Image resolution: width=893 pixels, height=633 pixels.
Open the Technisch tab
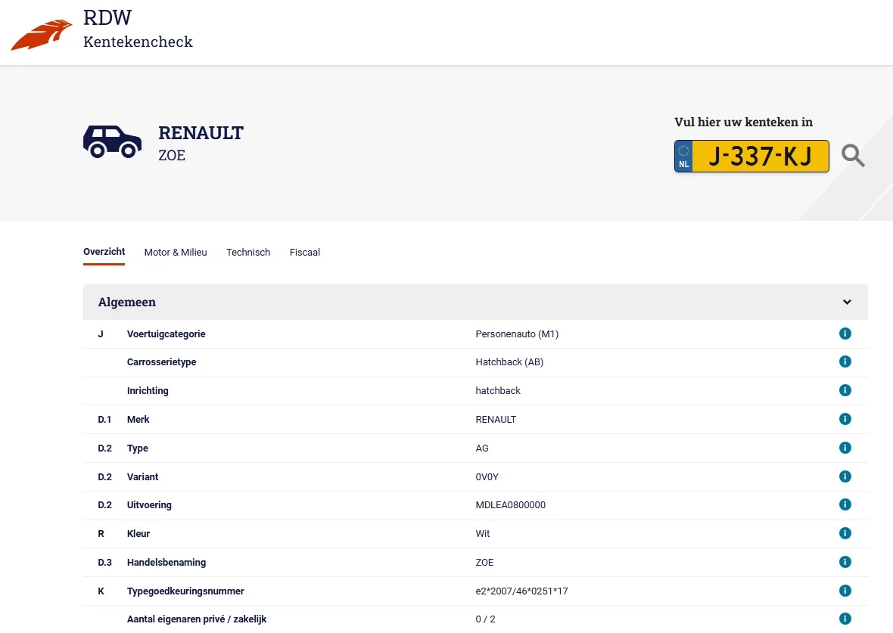pyautogui.click(x=248, y=252)
